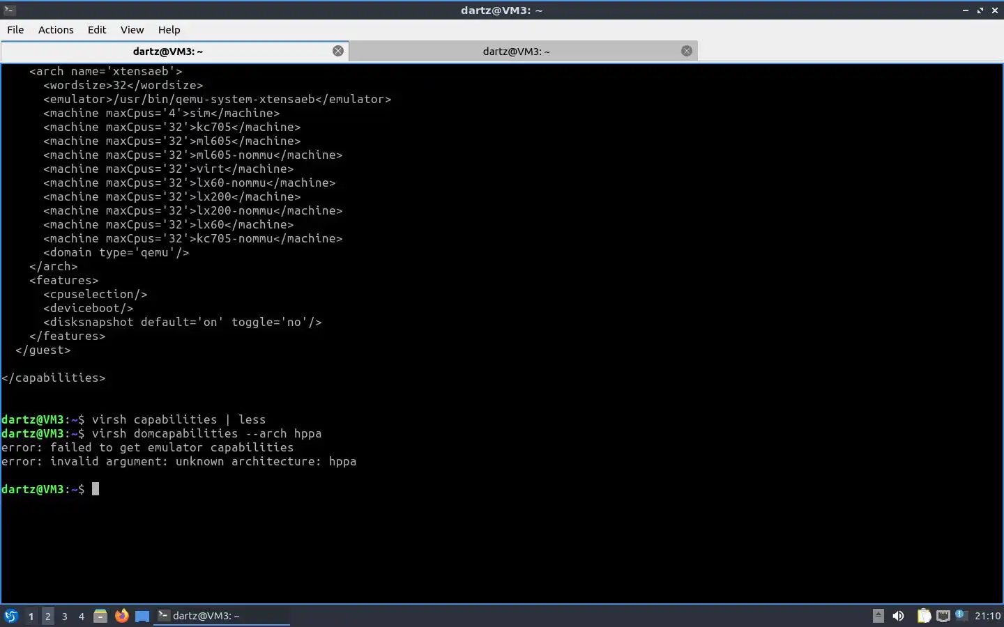Click the 'unknown architecture: hppa' error line
Image resolution: width=1004 pixels, height=627 pixels.
178,461
